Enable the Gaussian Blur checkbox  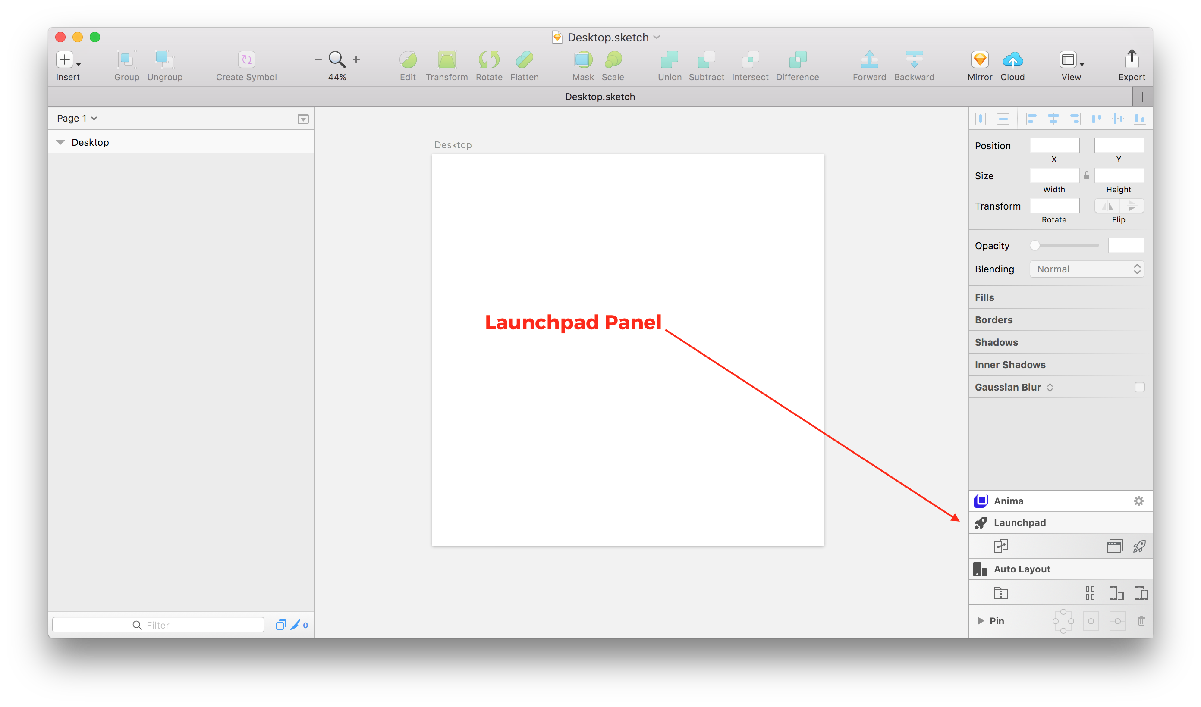1139,387
